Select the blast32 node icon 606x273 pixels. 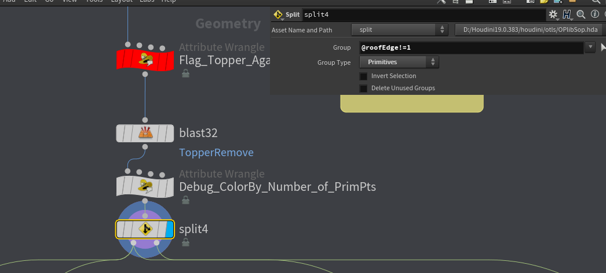coord(145,133)
